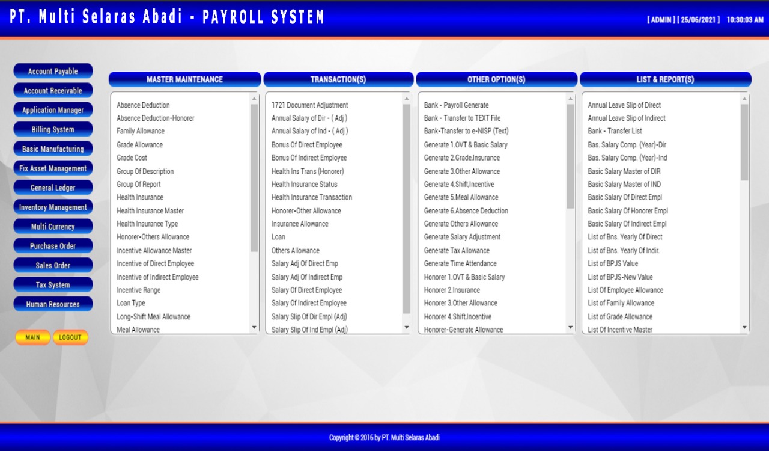Select 'Generate Time Attendance' option
This screenshot has width=769, height=451.
(460, 263)
